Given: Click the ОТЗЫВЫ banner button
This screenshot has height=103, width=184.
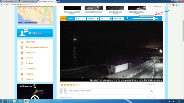Looking at the screenshot, I should coord(35,33).
